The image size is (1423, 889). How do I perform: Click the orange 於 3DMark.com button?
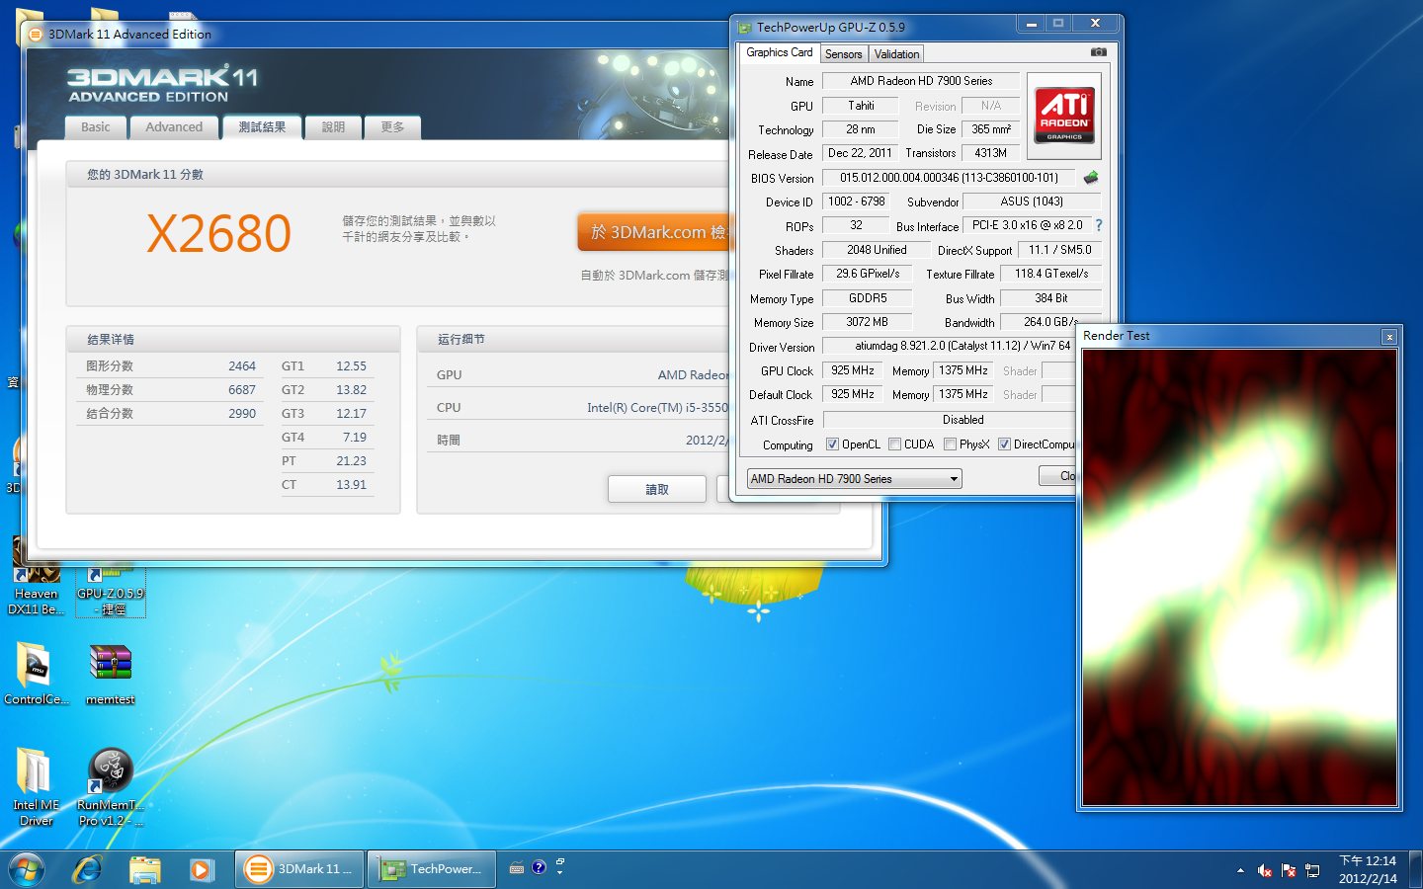click(x=654, y=232)
